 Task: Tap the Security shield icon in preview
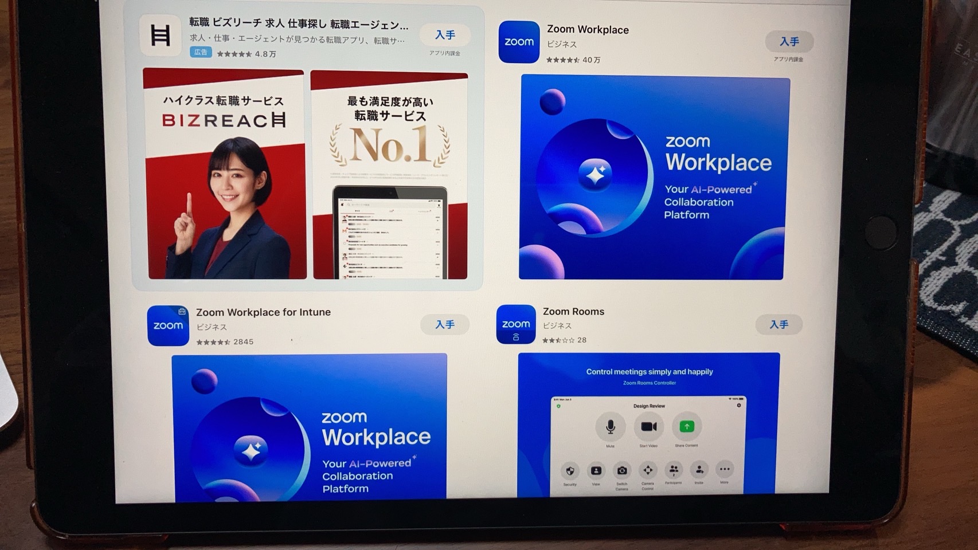570,471
